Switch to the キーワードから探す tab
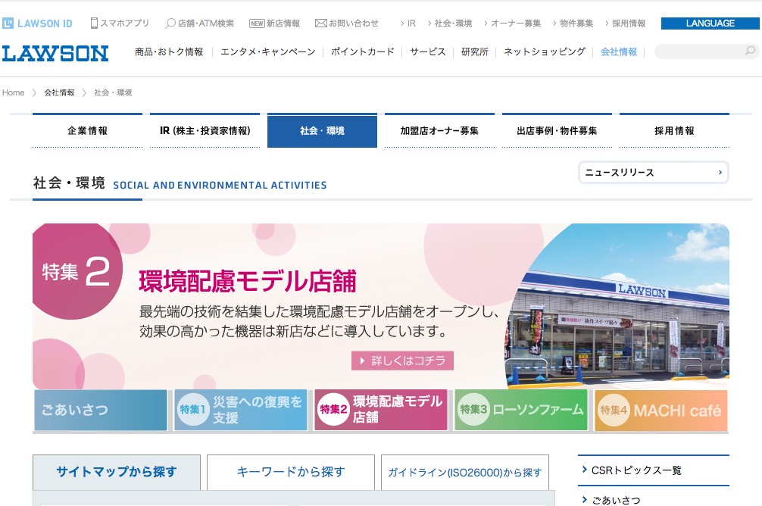Screen dimensions: 762x506 click(291, 472)
